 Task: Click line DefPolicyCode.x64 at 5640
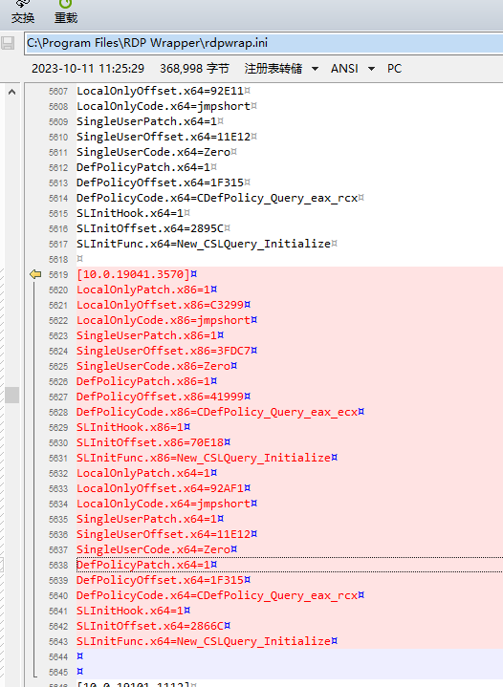point(217,595)
